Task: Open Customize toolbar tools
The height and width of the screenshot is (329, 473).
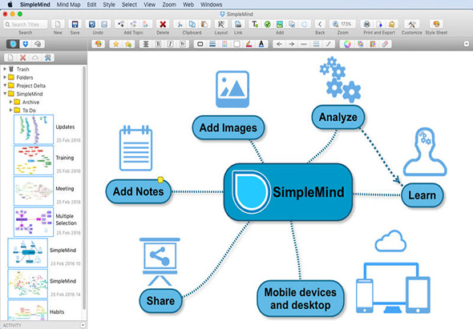Action: (x=412, y=24)
